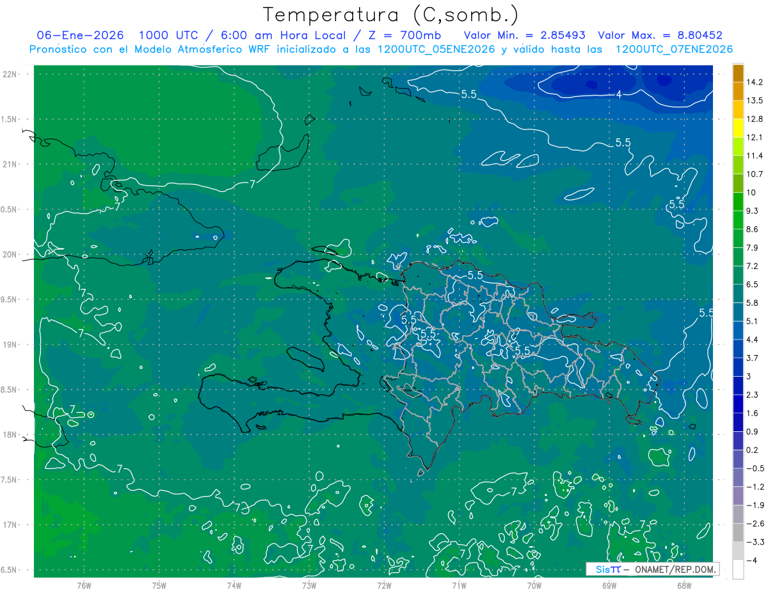Click the '-4' colorbar value
This screenshot has height=594, width=768.
coord(751,561)
